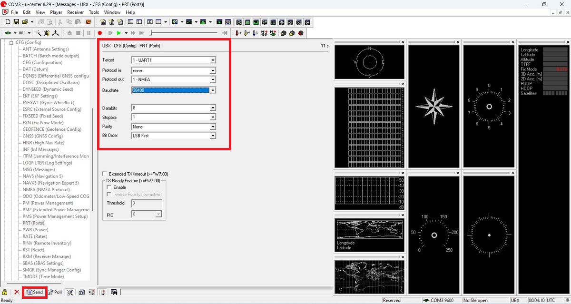Viewport: 571px width, 304px height.
Task: Tick the TX-Ready Feature Enable checkbox
Action: pyautogui.click(x=109, y=187)
